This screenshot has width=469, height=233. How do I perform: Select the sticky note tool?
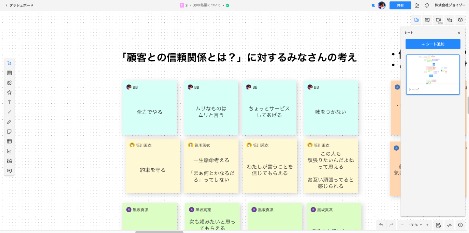9,132
